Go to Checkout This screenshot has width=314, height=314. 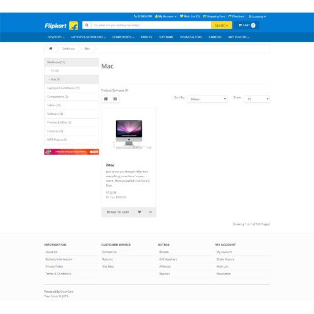236,16
